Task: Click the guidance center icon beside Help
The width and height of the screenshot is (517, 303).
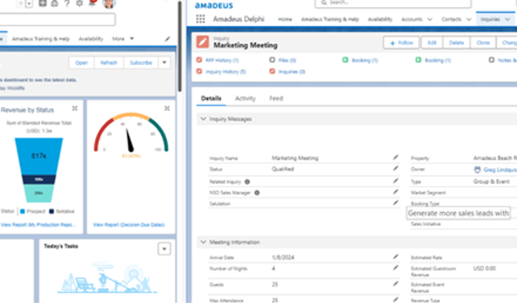Action: coord(55,3)
